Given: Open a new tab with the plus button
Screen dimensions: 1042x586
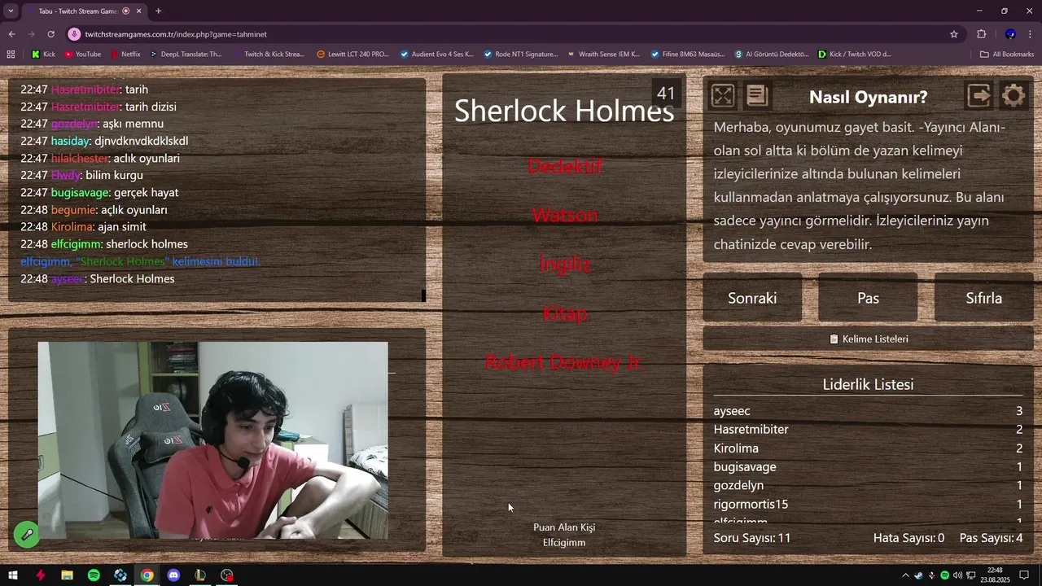Looking at the screenshot, I should 158,11.
